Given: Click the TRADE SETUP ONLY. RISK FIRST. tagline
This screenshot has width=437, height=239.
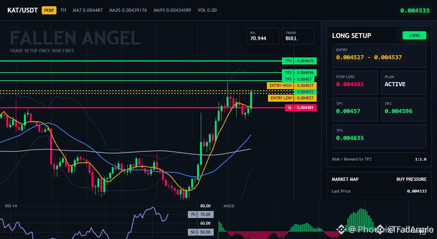Looking at the screenshot, I should pos(42,51).
